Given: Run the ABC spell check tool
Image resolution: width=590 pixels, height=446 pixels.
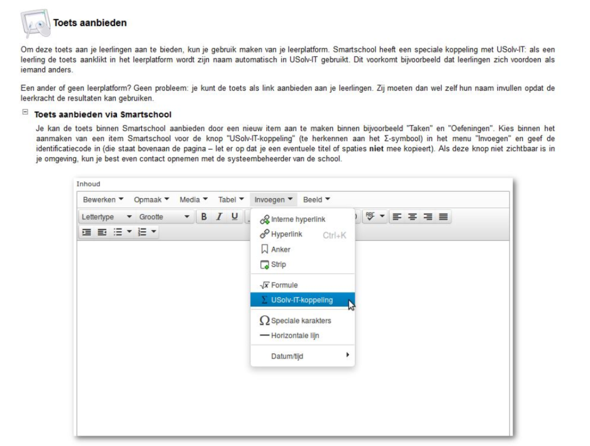Looking at the screenshot, I should tap(370, 216).
